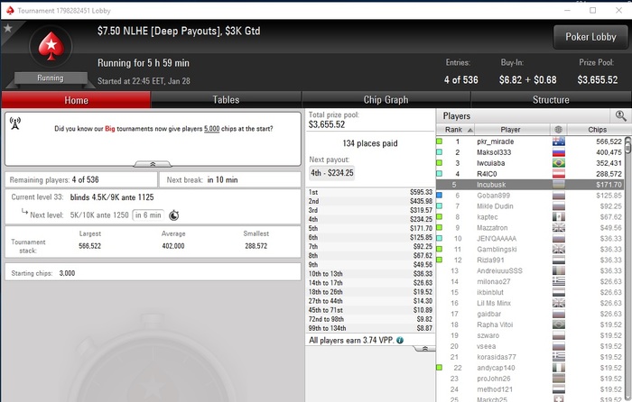Collapse the news banner panel
Screen dimensions: 632x402
click(x=153, y=164)
